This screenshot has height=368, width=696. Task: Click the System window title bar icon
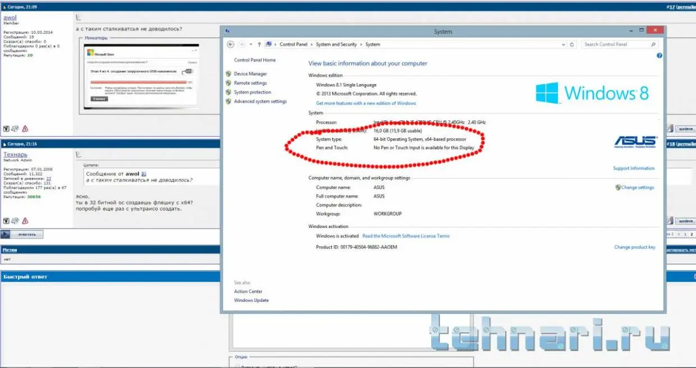226,31
